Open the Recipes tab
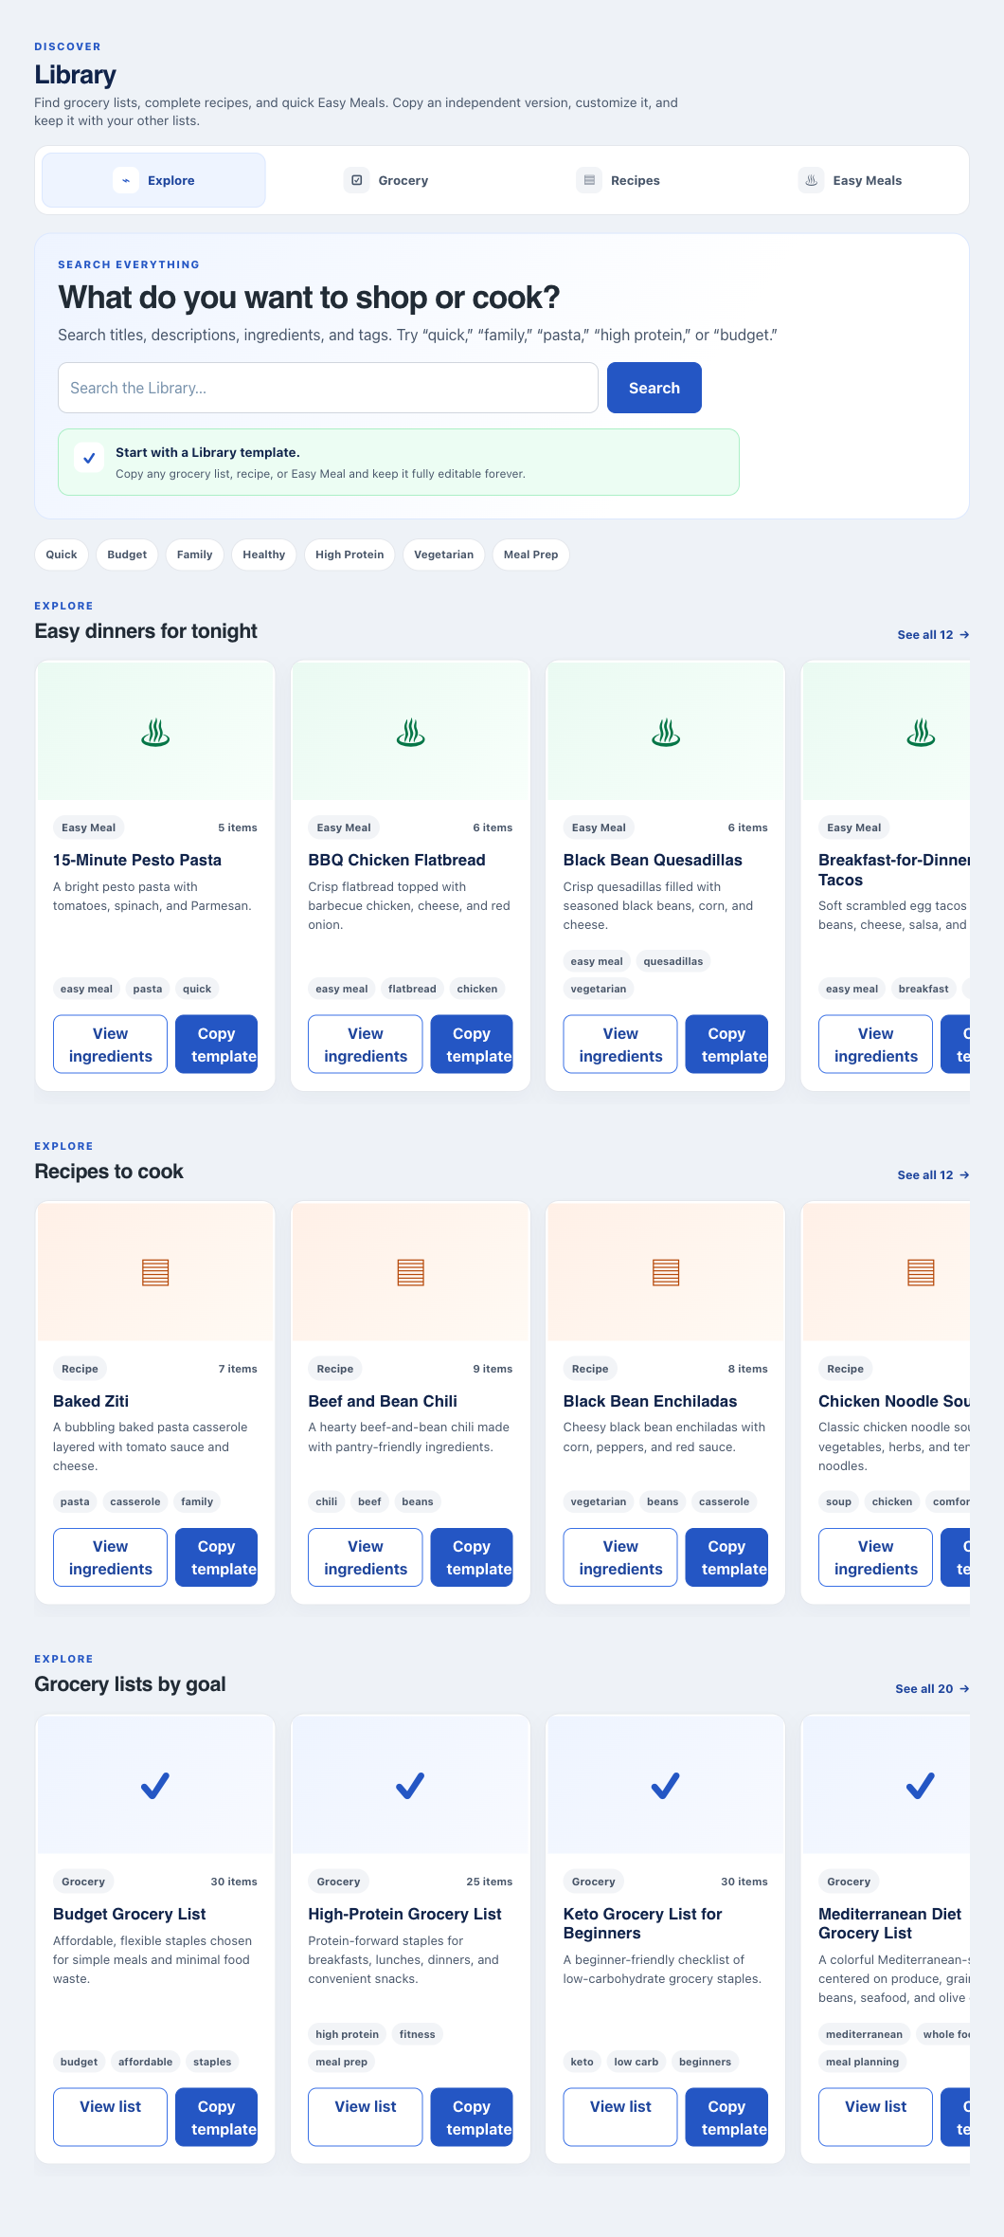 coord(618,180)
